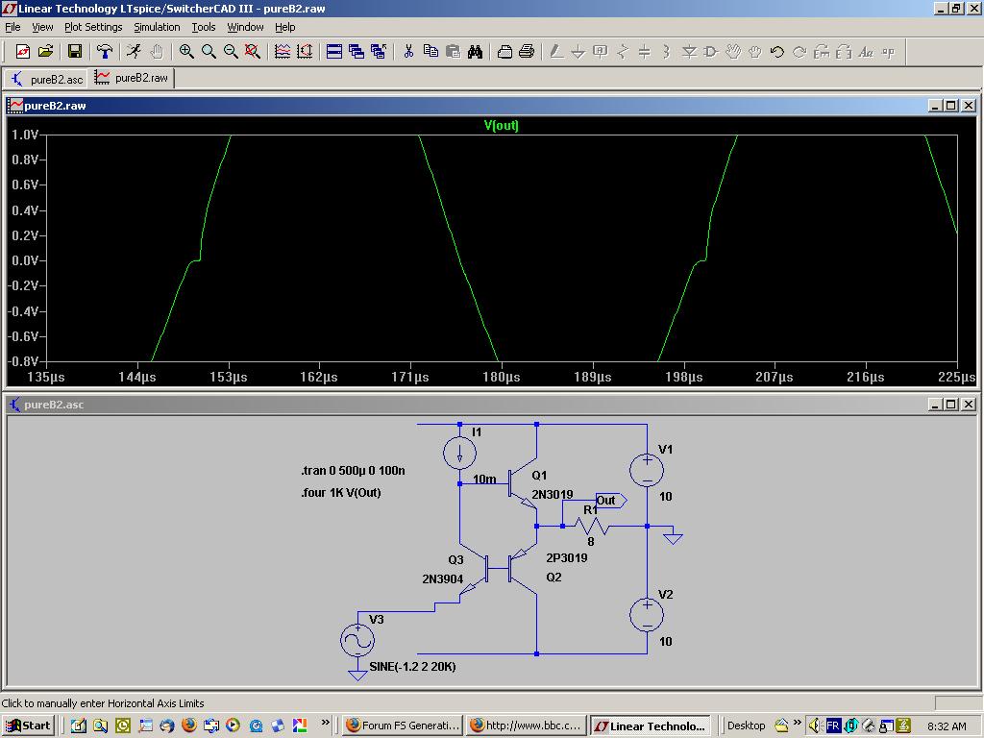Click the binoculars Find icon

click(x=475, y=52)
